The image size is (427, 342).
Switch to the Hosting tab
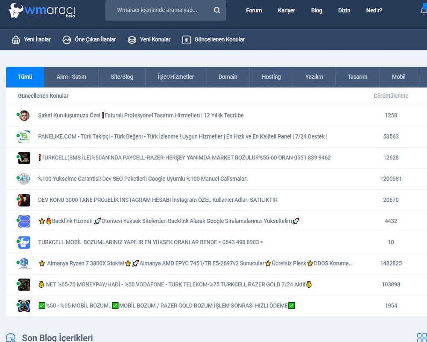click(x=271, y=77)
